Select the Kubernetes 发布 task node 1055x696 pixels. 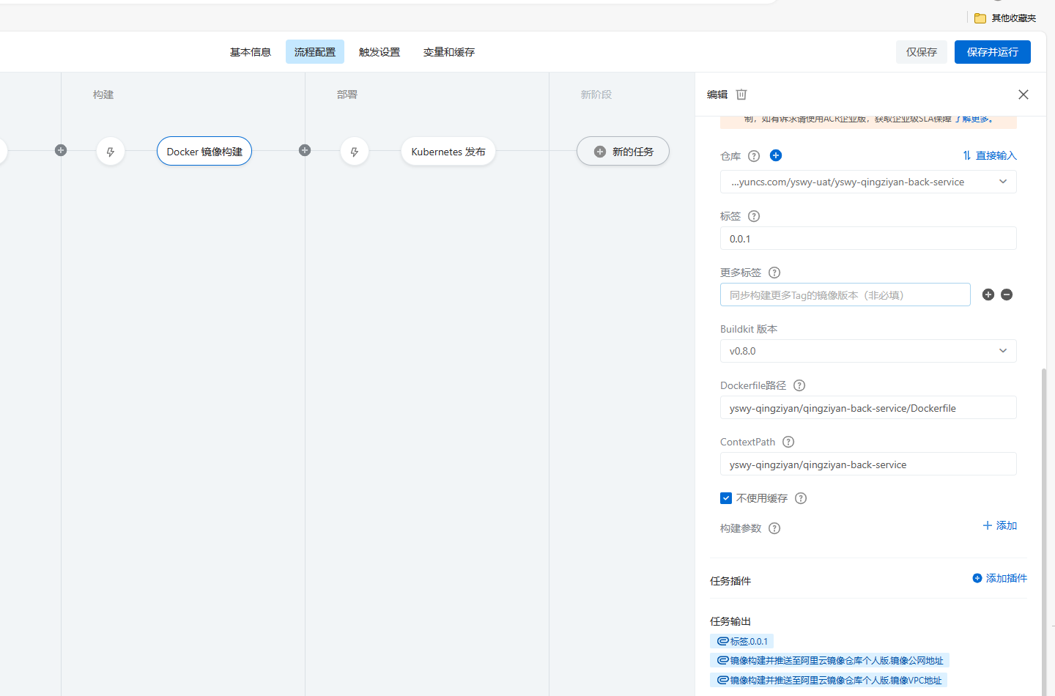click(448, 152)
